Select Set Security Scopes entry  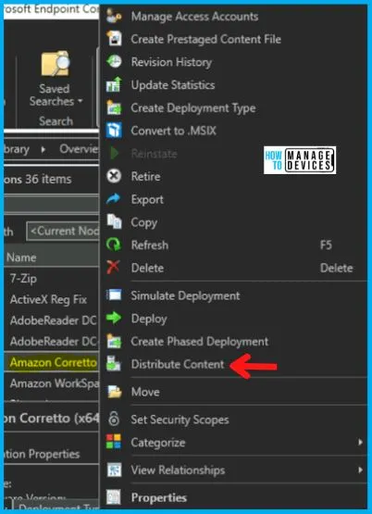click(x=180, y=420)
